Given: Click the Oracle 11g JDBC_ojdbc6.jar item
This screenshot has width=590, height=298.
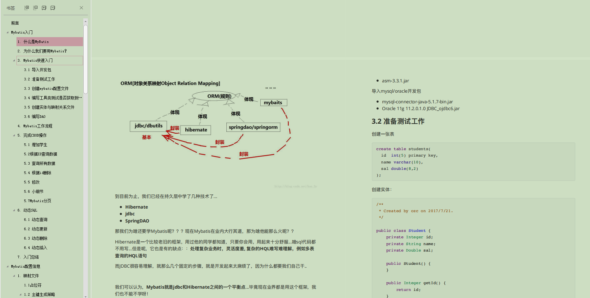Looking at the screenshot, I should pos(421,108).
